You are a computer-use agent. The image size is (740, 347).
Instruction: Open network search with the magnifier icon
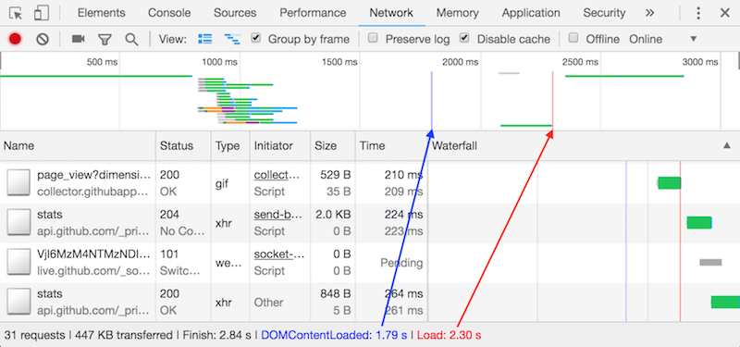click(x=131, y=39)
